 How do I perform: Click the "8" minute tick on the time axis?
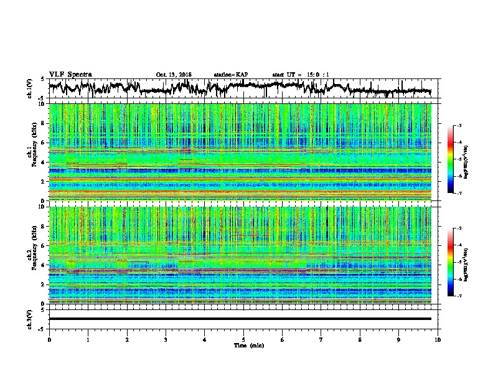[360, 340]
